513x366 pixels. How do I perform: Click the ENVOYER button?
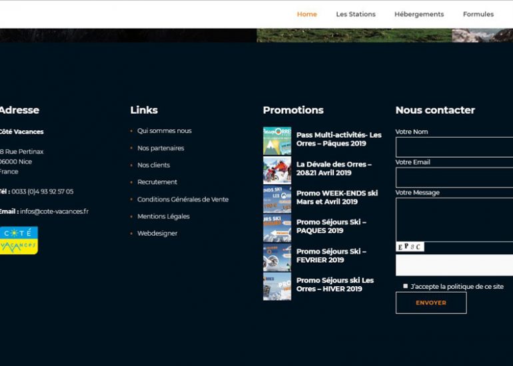[431, 303]
